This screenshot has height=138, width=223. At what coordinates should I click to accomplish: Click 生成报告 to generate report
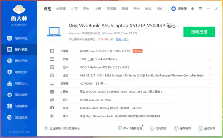click(x=207, y=128)
